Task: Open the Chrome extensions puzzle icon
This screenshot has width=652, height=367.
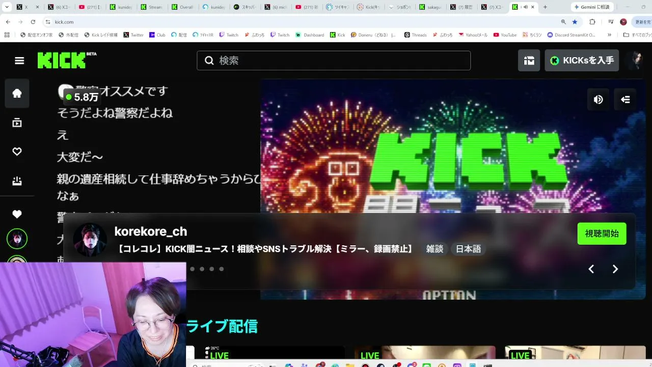Action: [592, 22]
